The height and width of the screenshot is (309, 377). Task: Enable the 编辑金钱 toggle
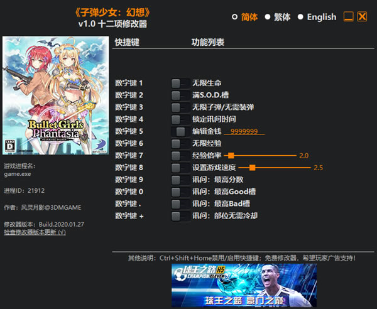pyautogui.click(x=180, y=131)
